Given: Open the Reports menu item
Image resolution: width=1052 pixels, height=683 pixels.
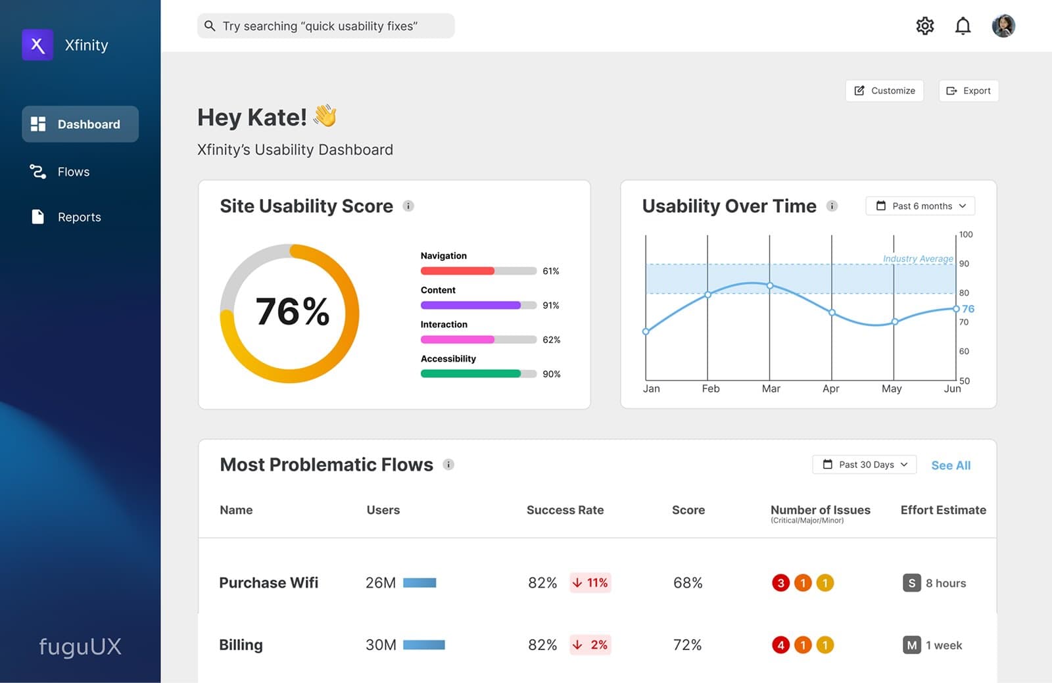Looking at the screenshot, I should click(66, 216).
